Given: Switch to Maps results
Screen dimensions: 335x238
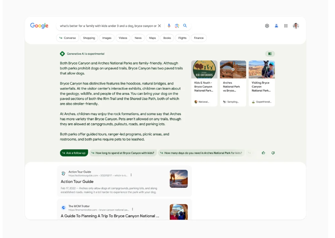Looking at the screenshot, I should [152, 38].
